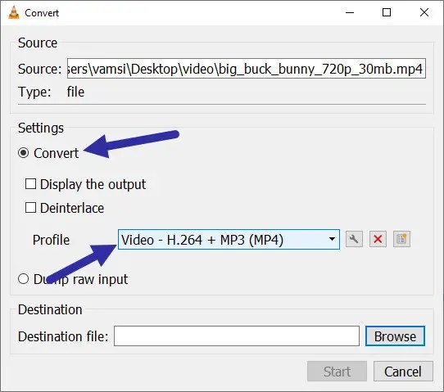The width and height of the screenshot is (444, 392).
Task: Close the Convert window
Action: tap(424, 12)
